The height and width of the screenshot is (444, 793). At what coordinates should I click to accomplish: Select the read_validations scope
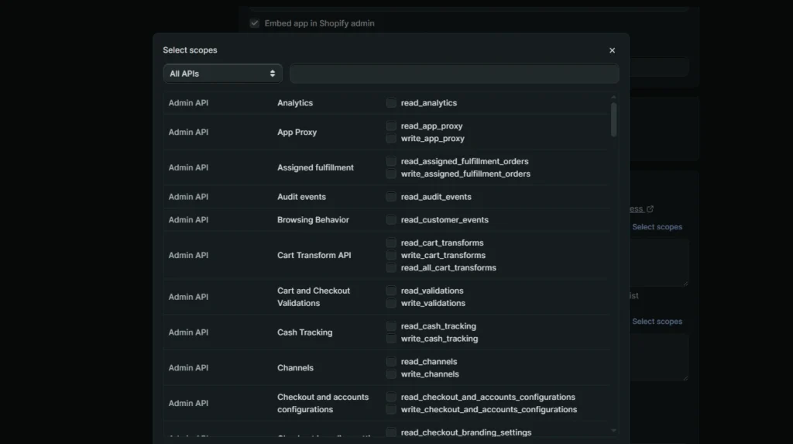(391, 291)
